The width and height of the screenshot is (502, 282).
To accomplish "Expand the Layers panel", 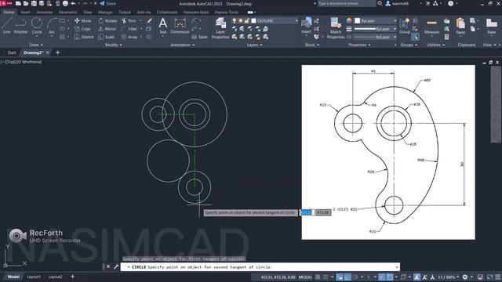I will [254, 45].
